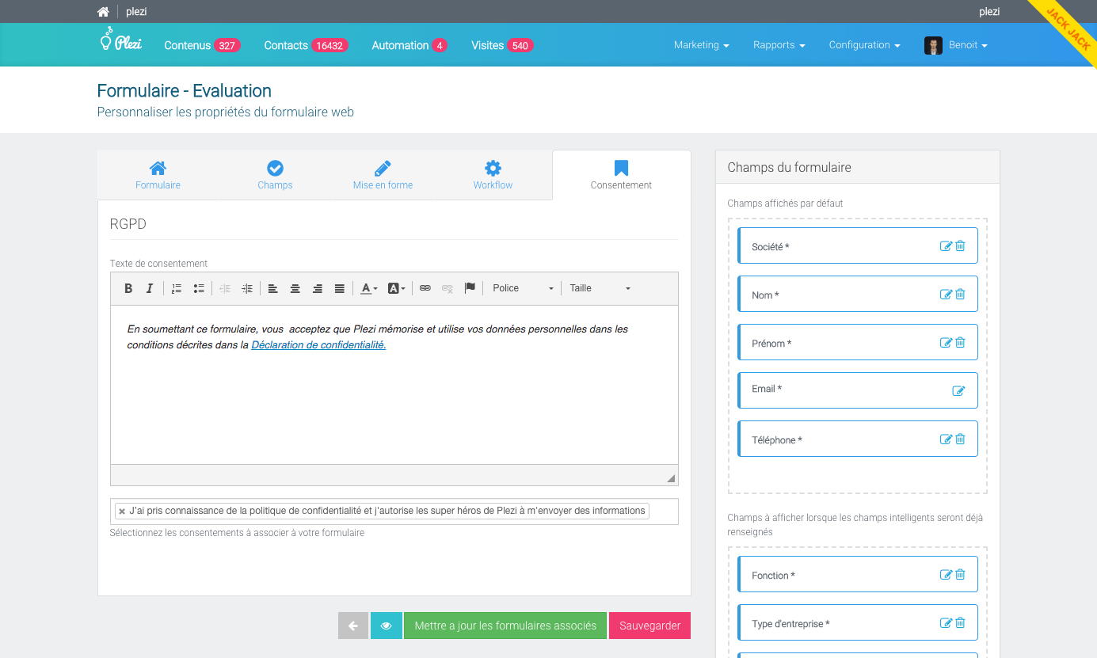Insert a bulleted list
The height and width of the screenshot is (658, 1097).
coord(199,288)
